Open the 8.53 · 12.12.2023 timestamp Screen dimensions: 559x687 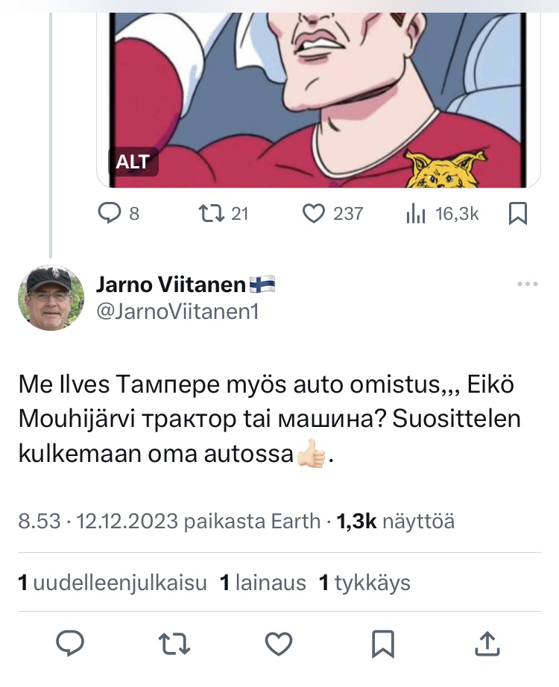97,522
